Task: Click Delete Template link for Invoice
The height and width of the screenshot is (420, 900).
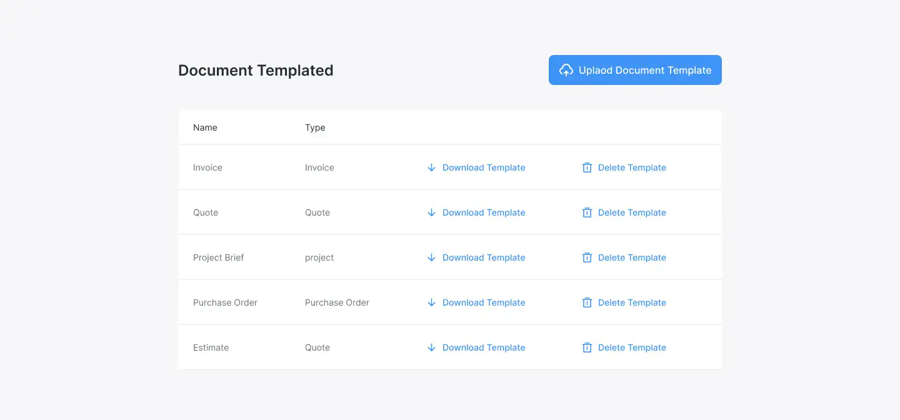Action: 632,167
